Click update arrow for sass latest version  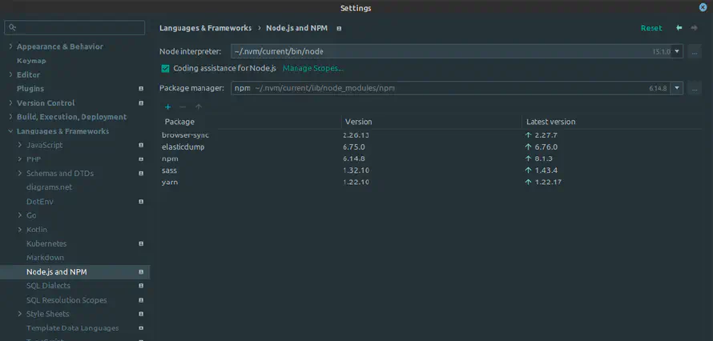click(x=528, y=170)
